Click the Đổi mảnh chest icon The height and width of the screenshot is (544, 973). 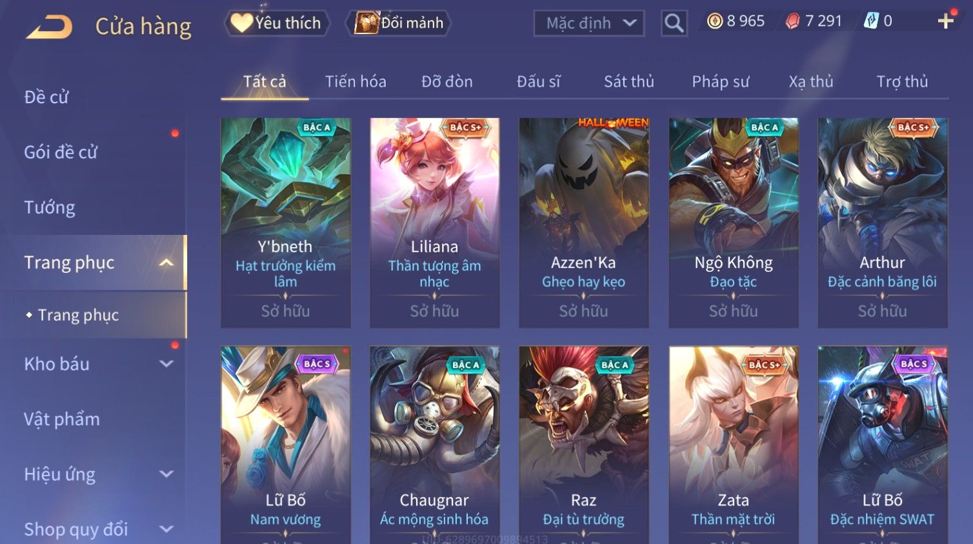point(366,23)
